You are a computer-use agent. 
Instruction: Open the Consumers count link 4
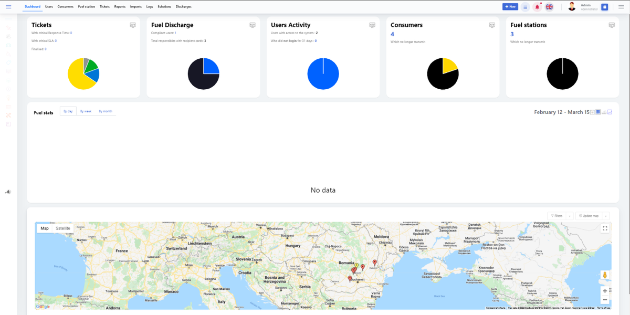coord(392,34)
